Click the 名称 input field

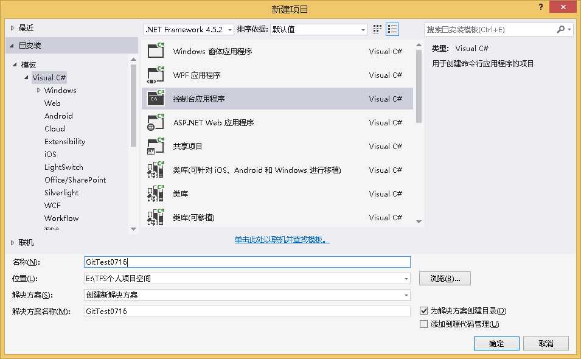tap(247, 262)
